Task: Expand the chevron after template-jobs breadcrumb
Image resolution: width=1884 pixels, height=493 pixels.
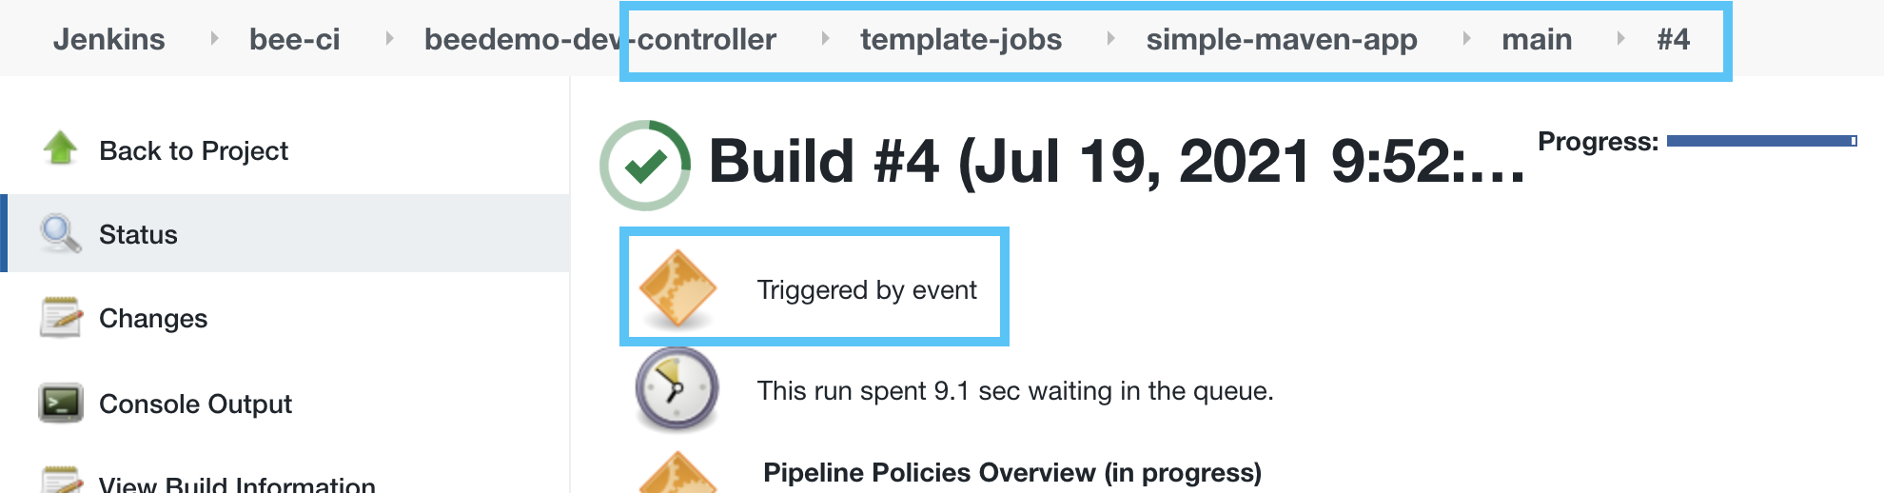Action: tap(1110, 39)
